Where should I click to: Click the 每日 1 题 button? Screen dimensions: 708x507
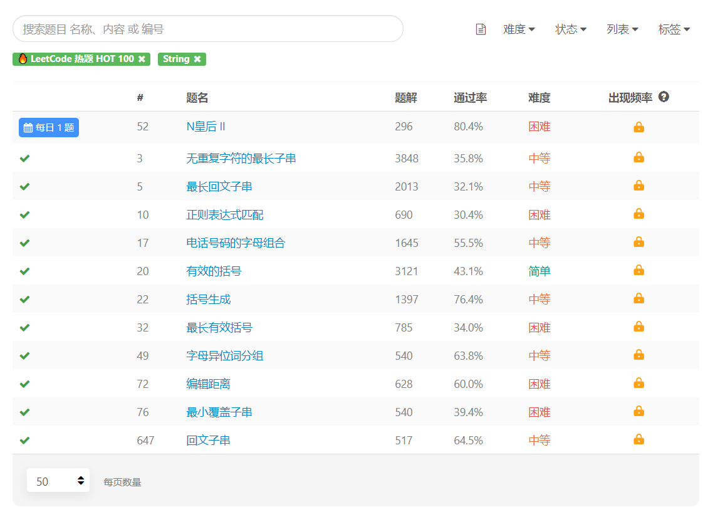(x=49, y=127)
